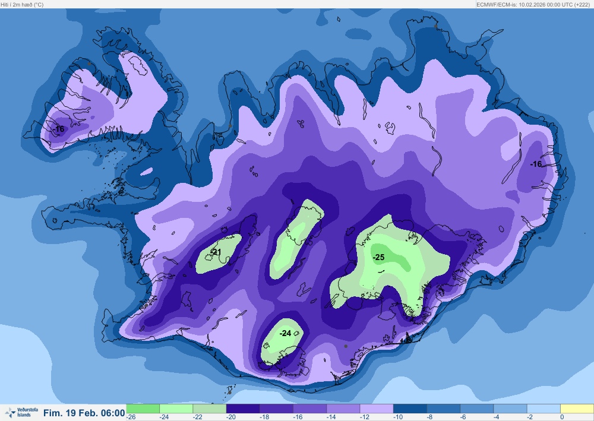Pick the dark blue swatch between -10 and -8
This screenshot has width=594, height=421.
pos(410,409)
